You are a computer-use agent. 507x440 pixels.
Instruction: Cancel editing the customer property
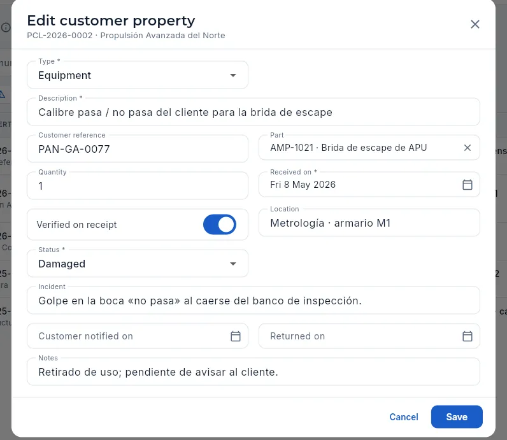coord(404,416)
